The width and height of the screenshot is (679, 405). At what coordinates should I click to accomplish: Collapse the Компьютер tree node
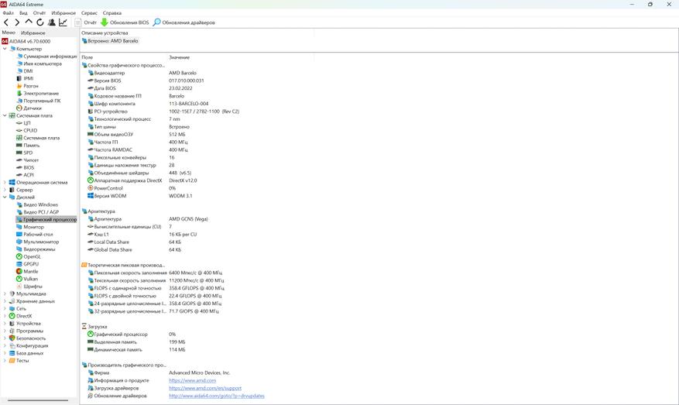pyautogui.click(x=5, y=49)
